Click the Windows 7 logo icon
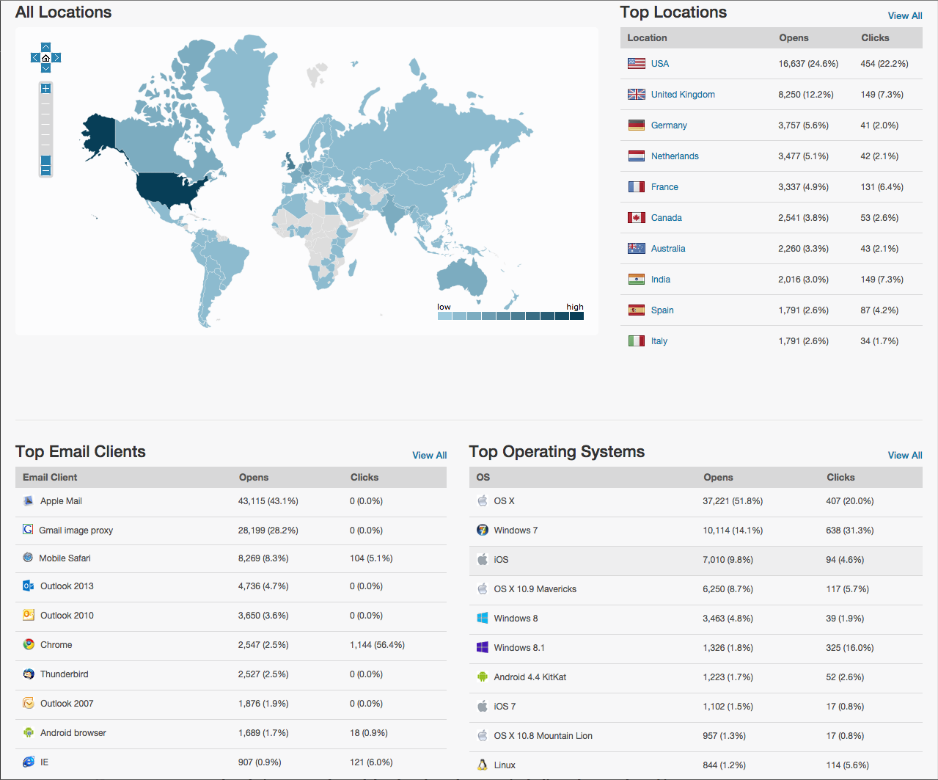This screenshot has height=780, width=938. (x=483, y=530)
